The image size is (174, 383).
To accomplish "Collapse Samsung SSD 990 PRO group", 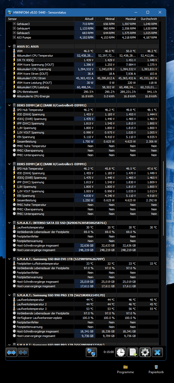I will (10, 295).
